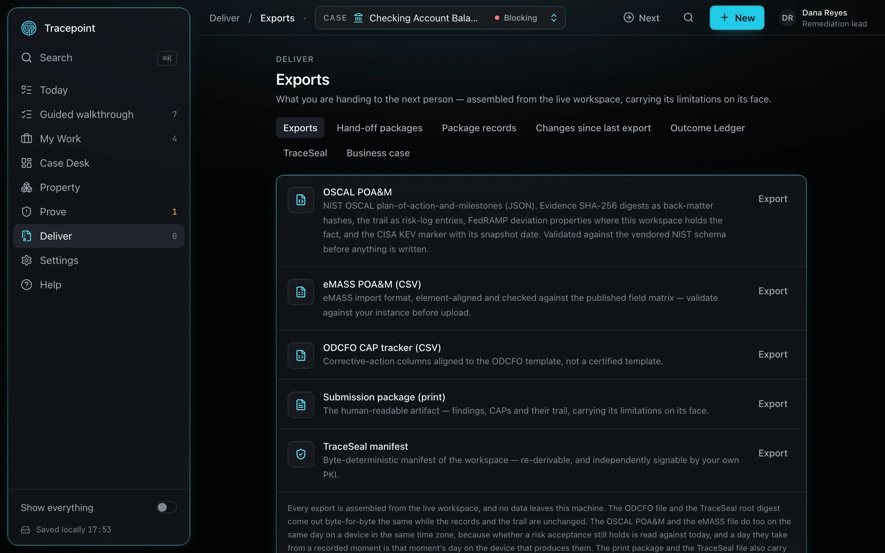
Task: Click the sidebar Search field
Action: [98, 58]
